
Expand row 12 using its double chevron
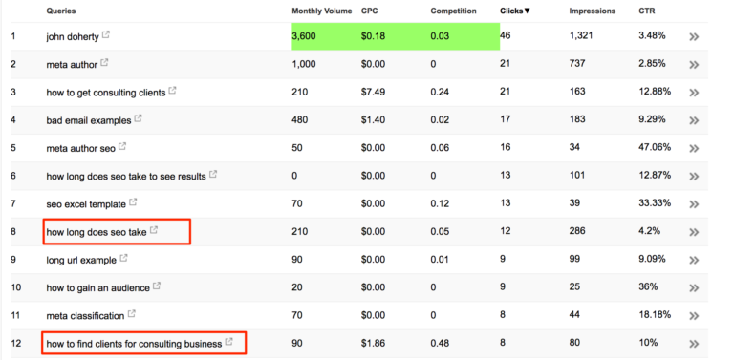click(x=694, y=344)
